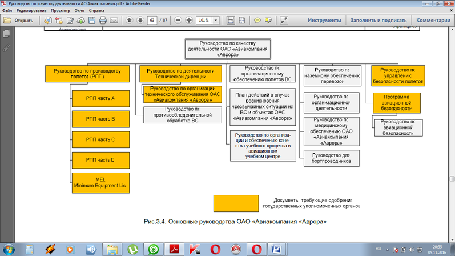Click the 101% zoom value field
The height and width of the screenshot is (256, 455).
204,21
